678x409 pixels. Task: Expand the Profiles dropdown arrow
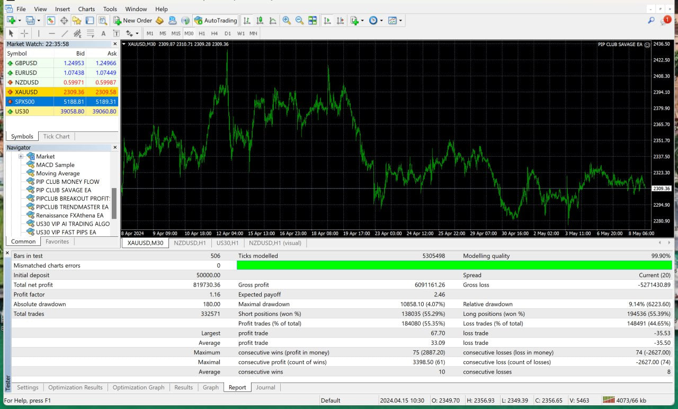tap(39, 21)
